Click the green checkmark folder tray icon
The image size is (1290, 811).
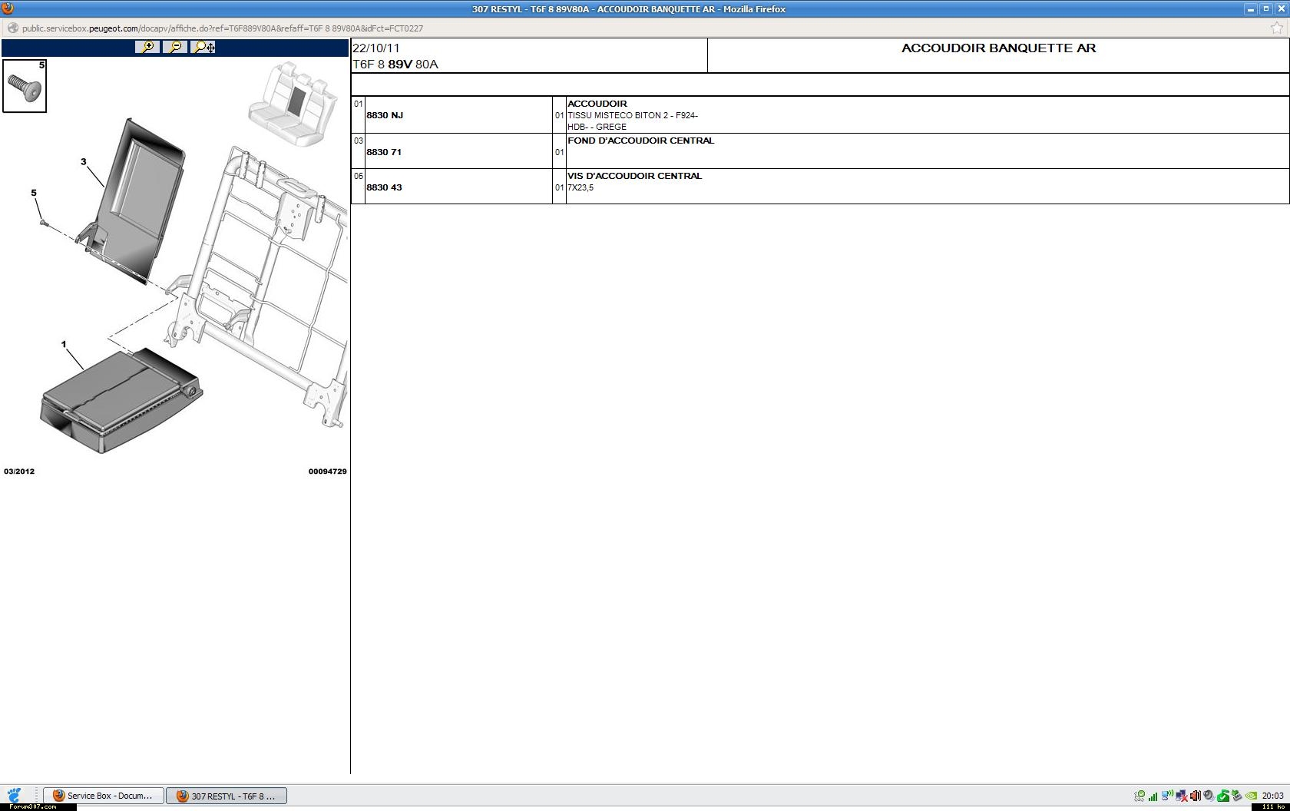[x=1223, y=796]
